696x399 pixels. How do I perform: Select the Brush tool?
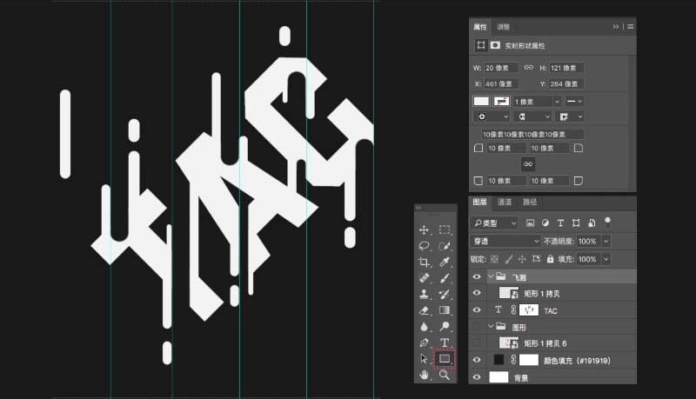(x=445, y=278)
